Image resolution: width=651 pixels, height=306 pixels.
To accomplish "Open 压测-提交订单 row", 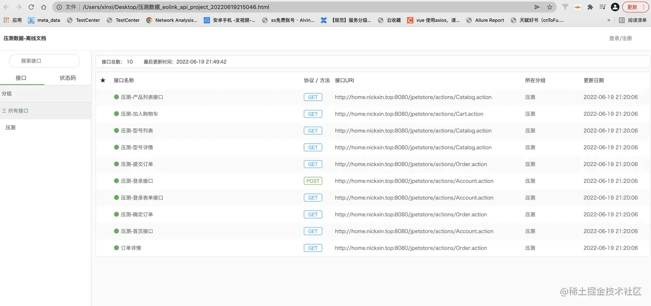I will coord(372,164).
